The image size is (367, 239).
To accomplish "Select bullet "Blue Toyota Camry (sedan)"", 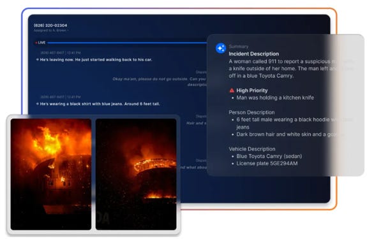I will coord(269,156).
